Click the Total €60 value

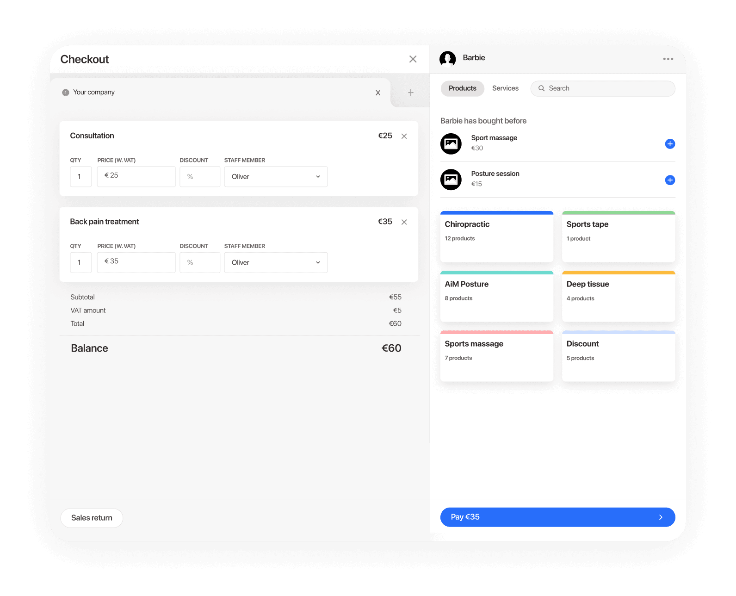click(395, 324)
